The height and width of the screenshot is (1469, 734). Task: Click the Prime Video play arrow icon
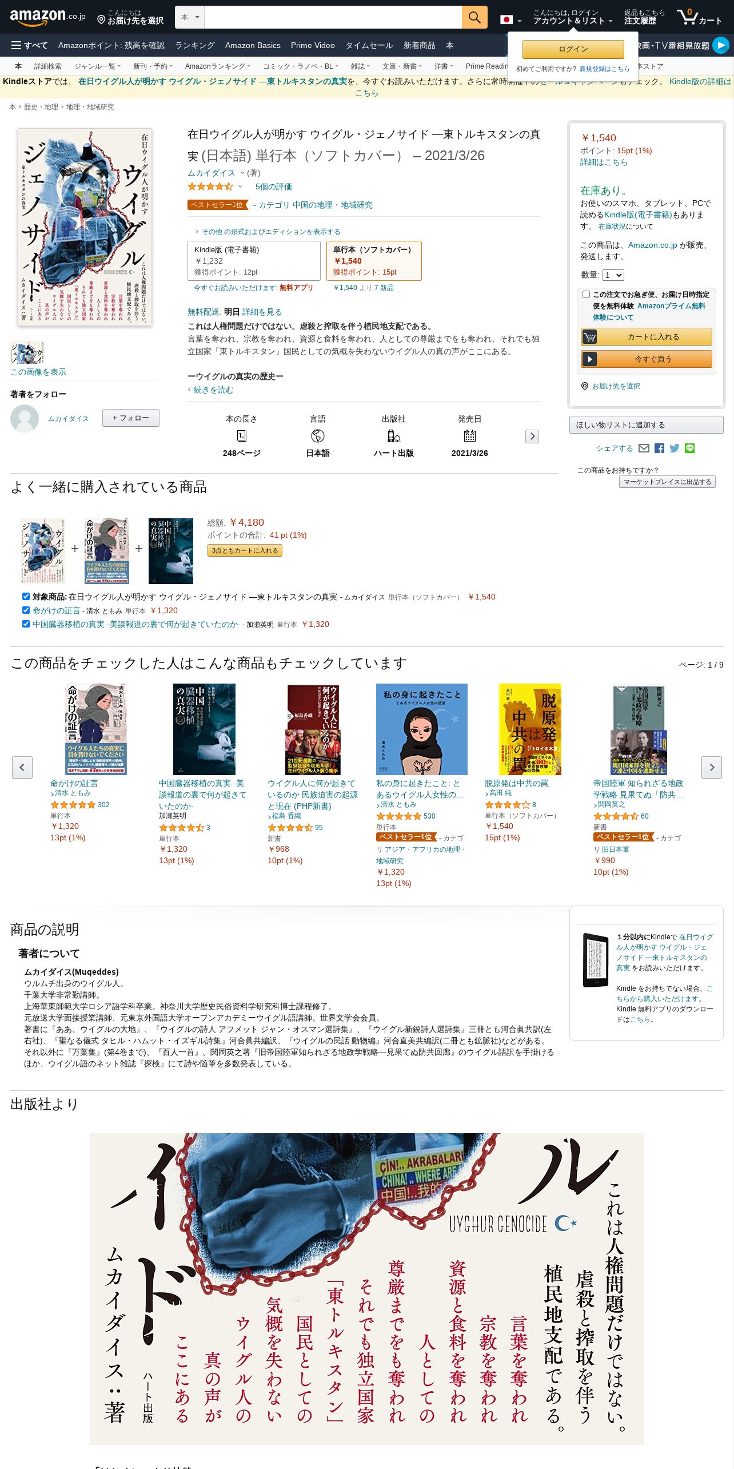tap(721, 45)
